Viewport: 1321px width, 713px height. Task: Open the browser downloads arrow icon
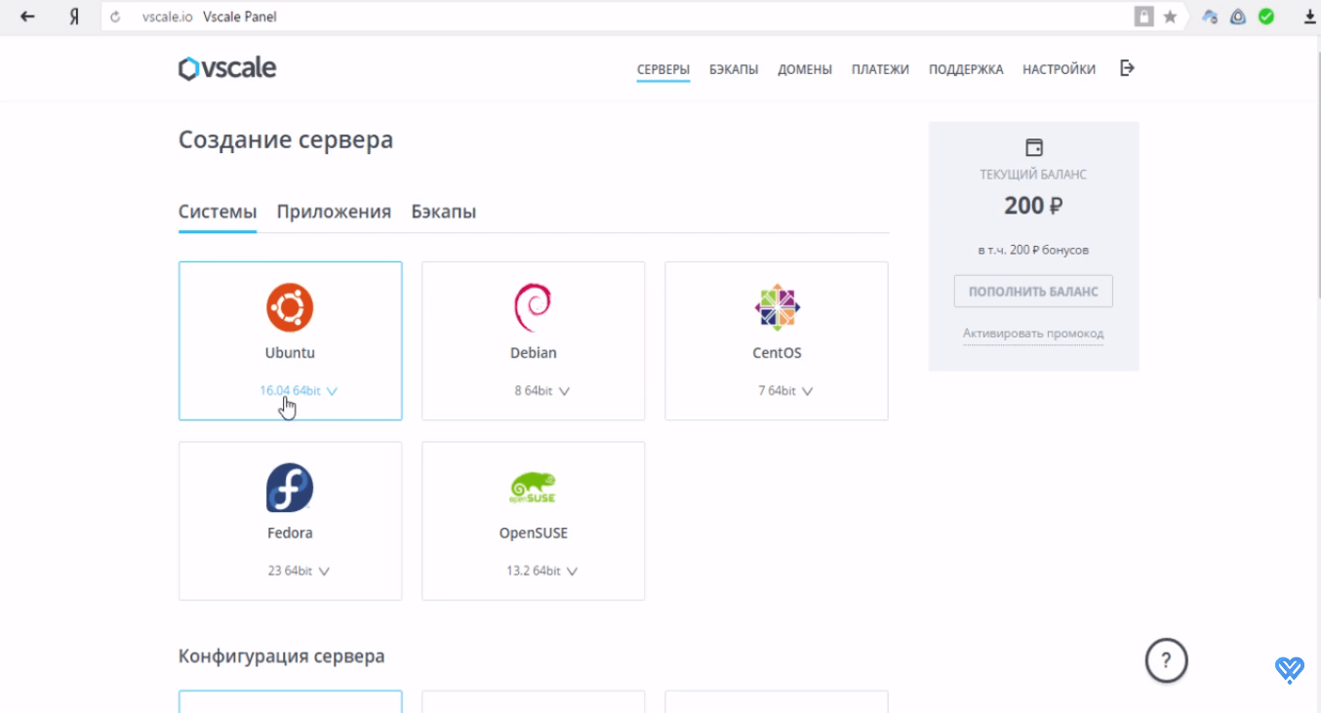pyautogui.click(x=1309, y=17)
